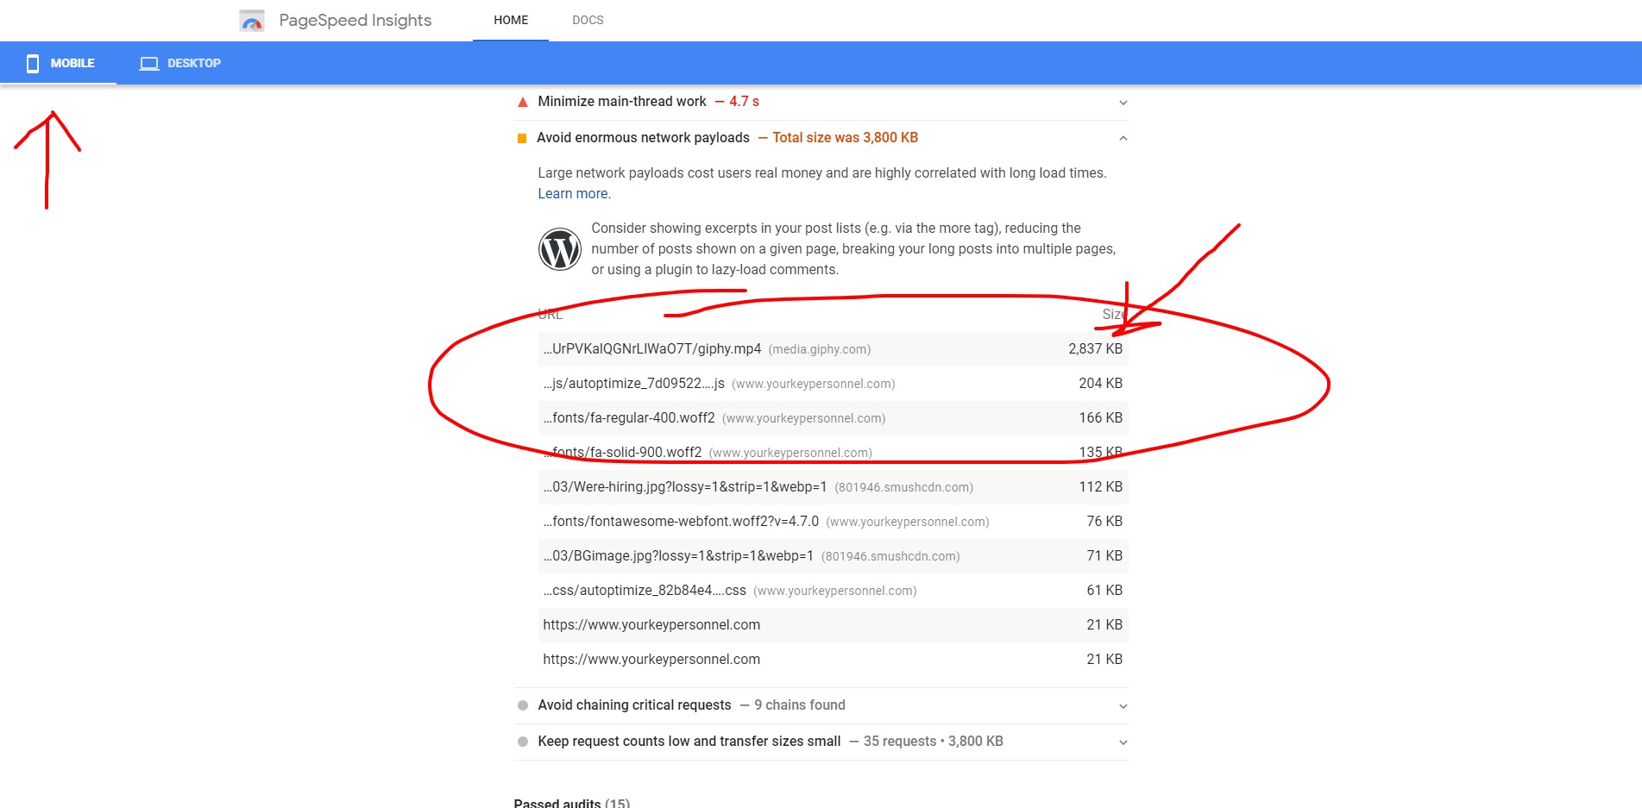The image size is (1642, 808).
Task: Open the giphy.mp4 URL entry
Action: [x=652, y=349]
